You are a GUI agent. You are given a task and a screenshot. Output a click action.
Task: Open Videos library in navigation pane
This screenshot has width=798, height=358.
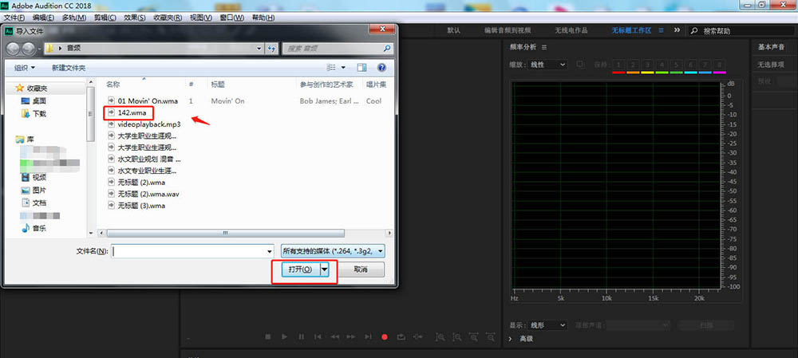point(34,178)
